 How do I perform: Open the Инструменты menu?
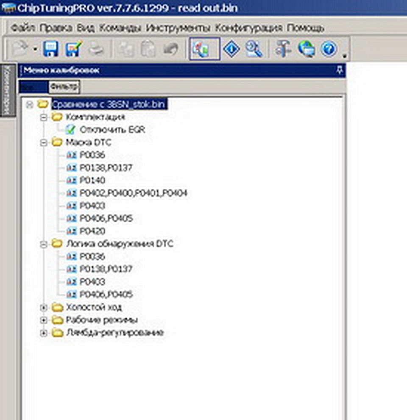coord(178,28)
